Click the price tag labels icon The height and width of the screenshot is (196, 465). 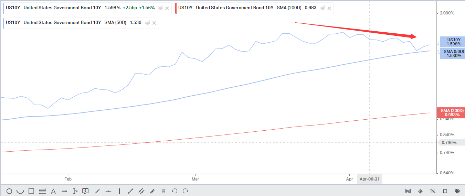(457, 191)
